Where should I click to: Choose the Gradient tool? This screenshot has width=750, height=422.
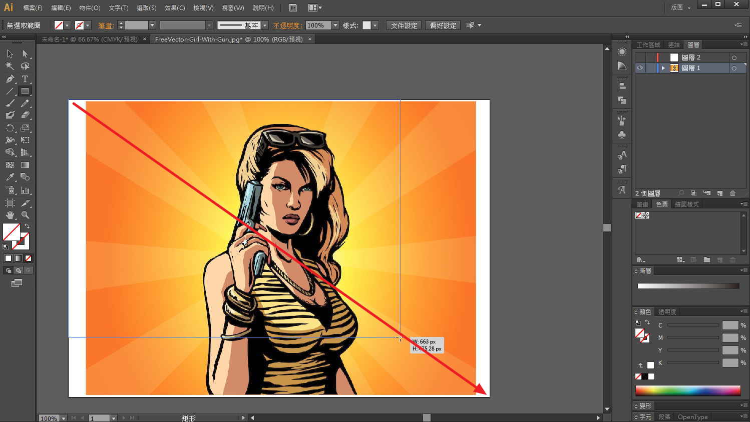click(25, 165)
